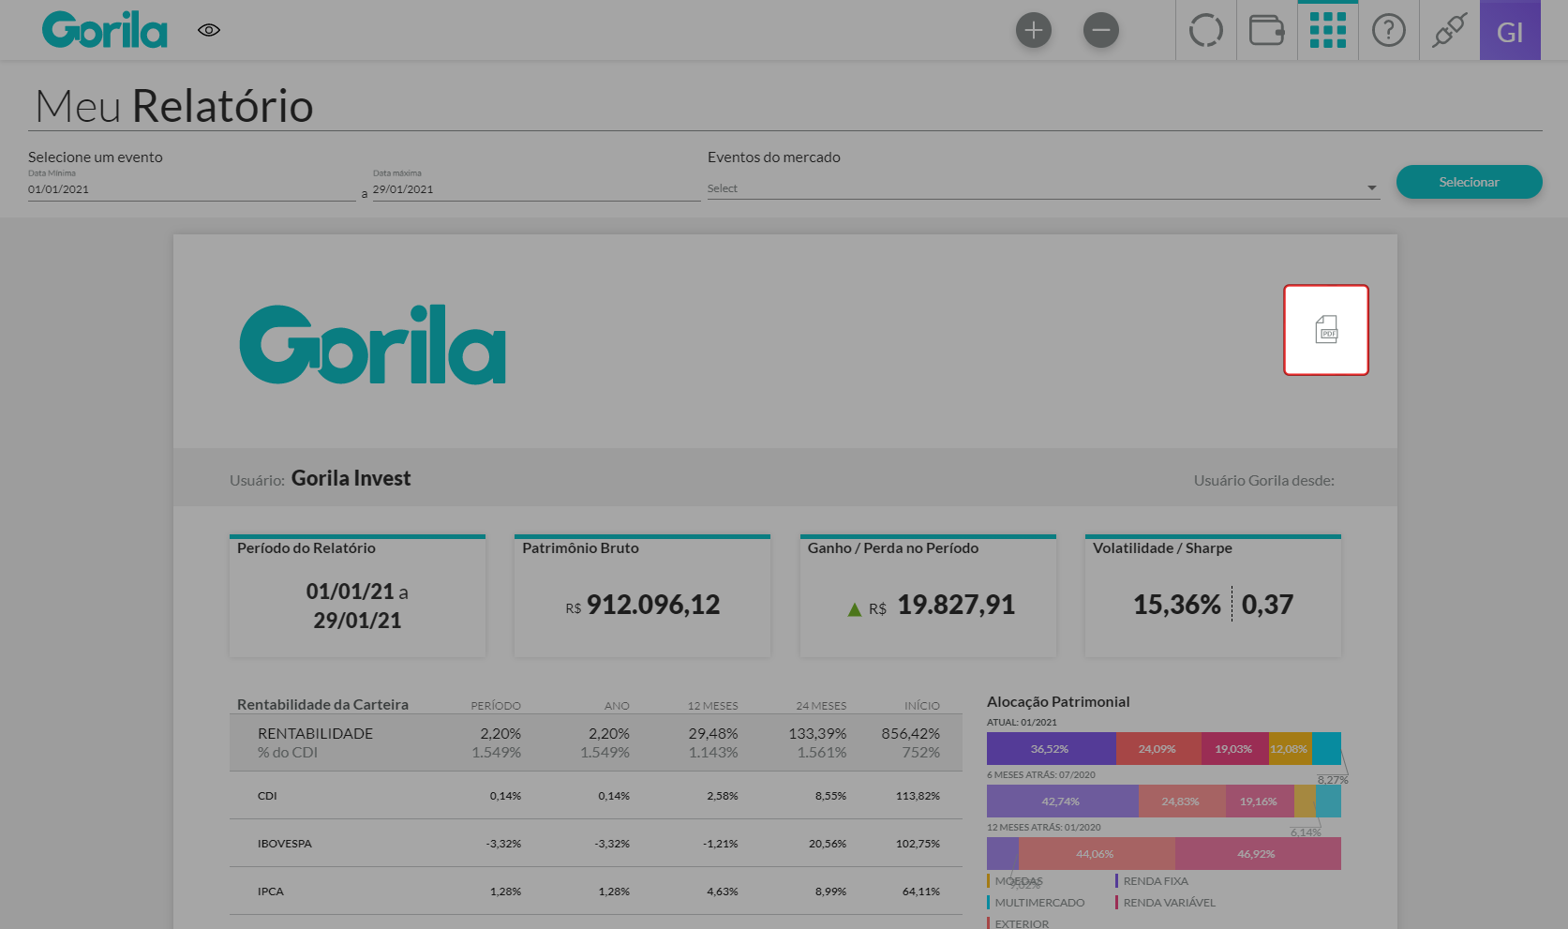Click the plug connections icon
1568x929 pixels.
[1449, 30]
